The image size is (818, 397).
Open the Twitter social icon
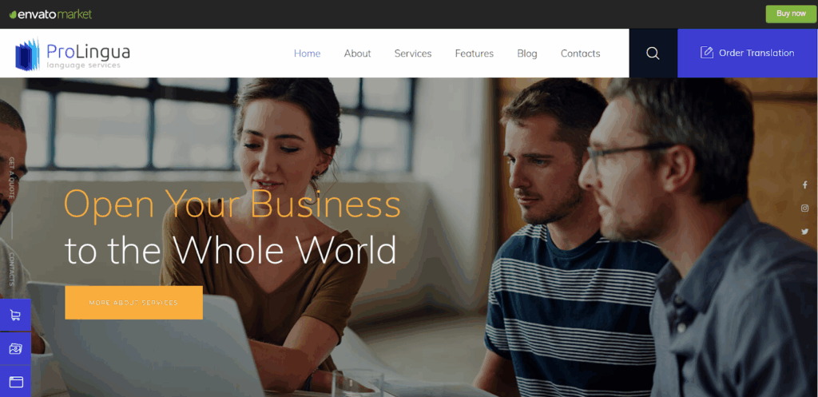click(804, 232)
